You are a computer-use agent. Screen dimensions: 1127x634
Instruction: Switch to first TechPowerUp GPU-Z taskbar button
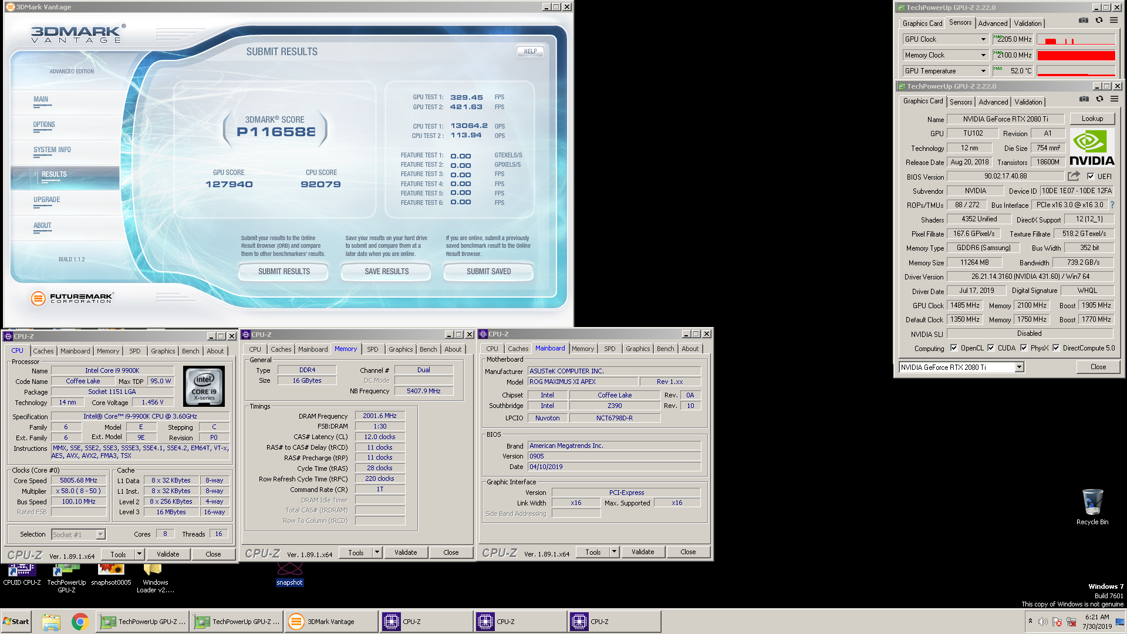click(144, 622)
